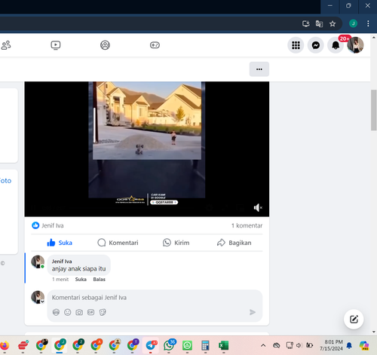377x355 pixels.
Task: Toggle the Suka like button on the post
Action: (60, 243)
